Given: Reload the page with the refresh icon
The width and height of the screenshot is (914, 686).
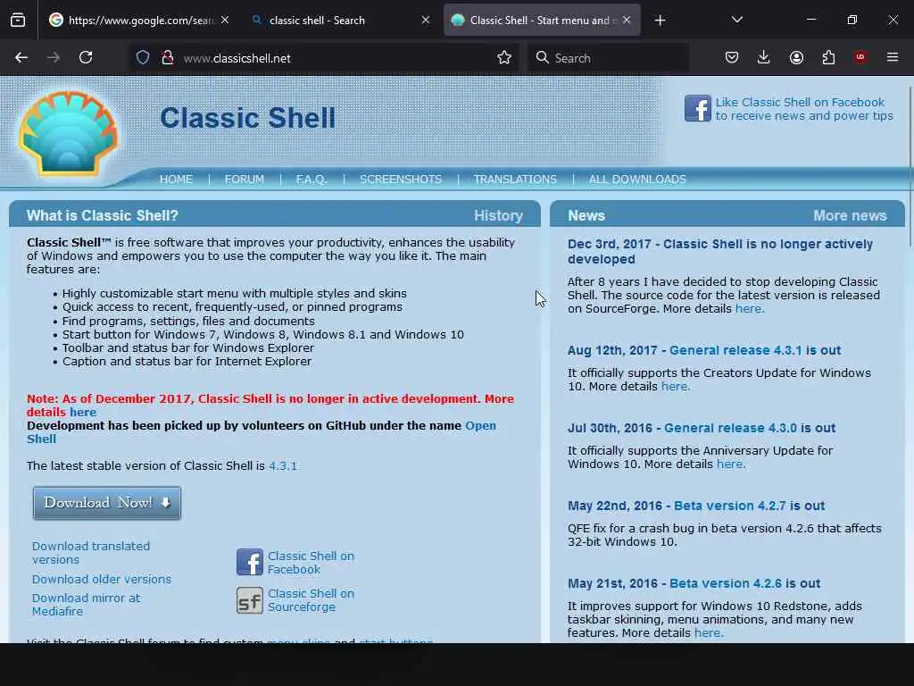Looking at the screenshot, I should coord(86,58).
